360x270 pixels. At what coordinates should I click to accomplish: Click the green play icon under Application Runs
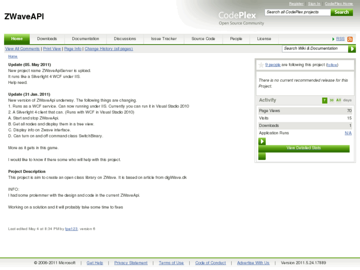[x=262, y=141]
